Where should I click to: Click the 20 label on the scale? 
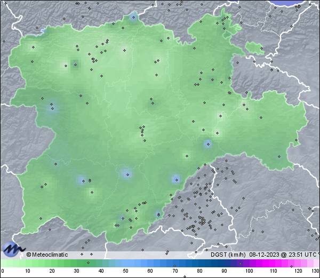pos(52,271)
